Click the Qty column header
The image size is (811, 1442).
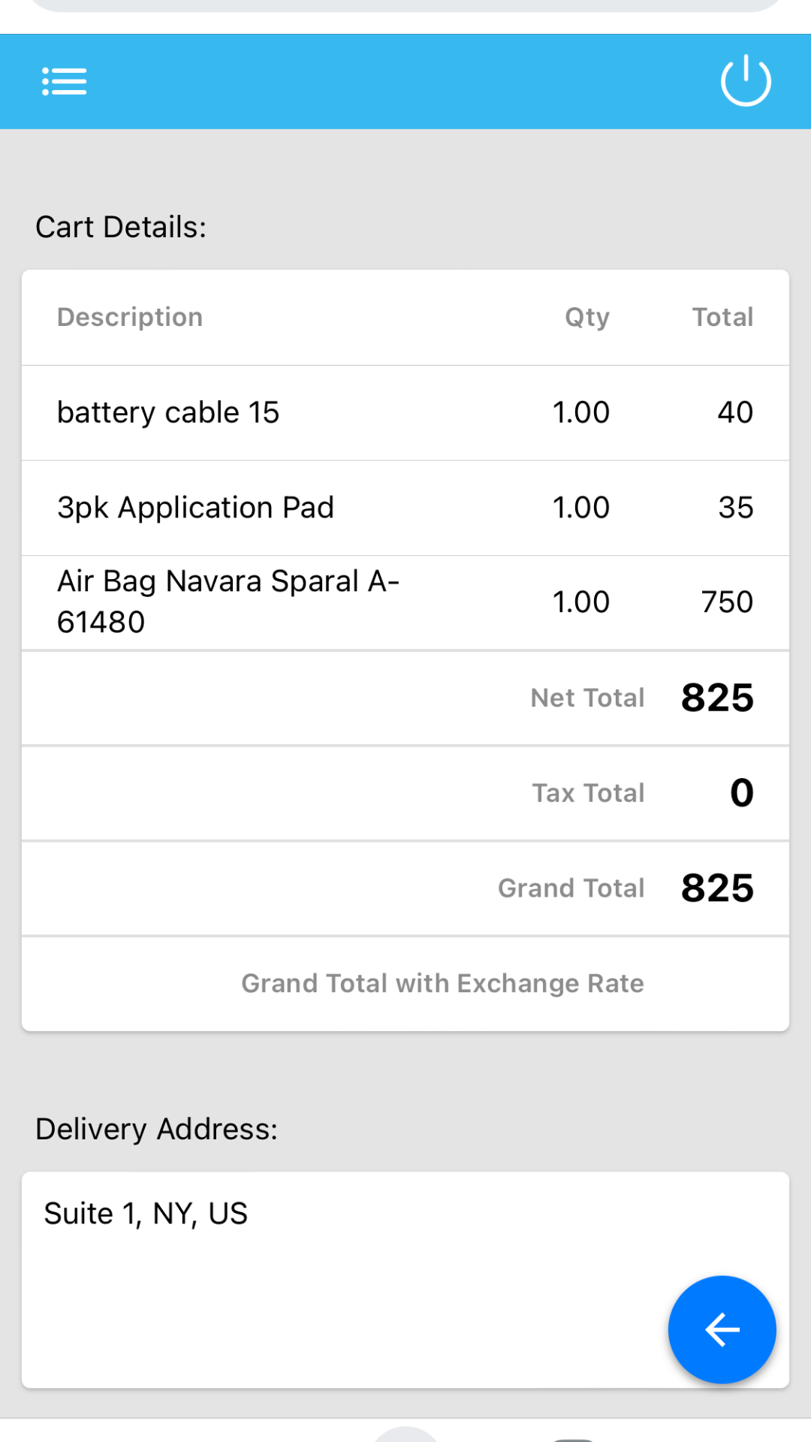point(586,317)
